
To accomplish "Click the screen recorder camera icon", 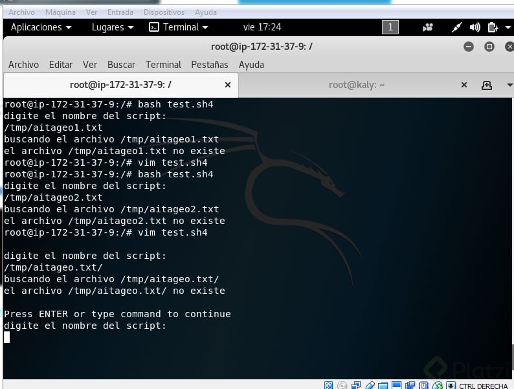I will tap(428, 27).
